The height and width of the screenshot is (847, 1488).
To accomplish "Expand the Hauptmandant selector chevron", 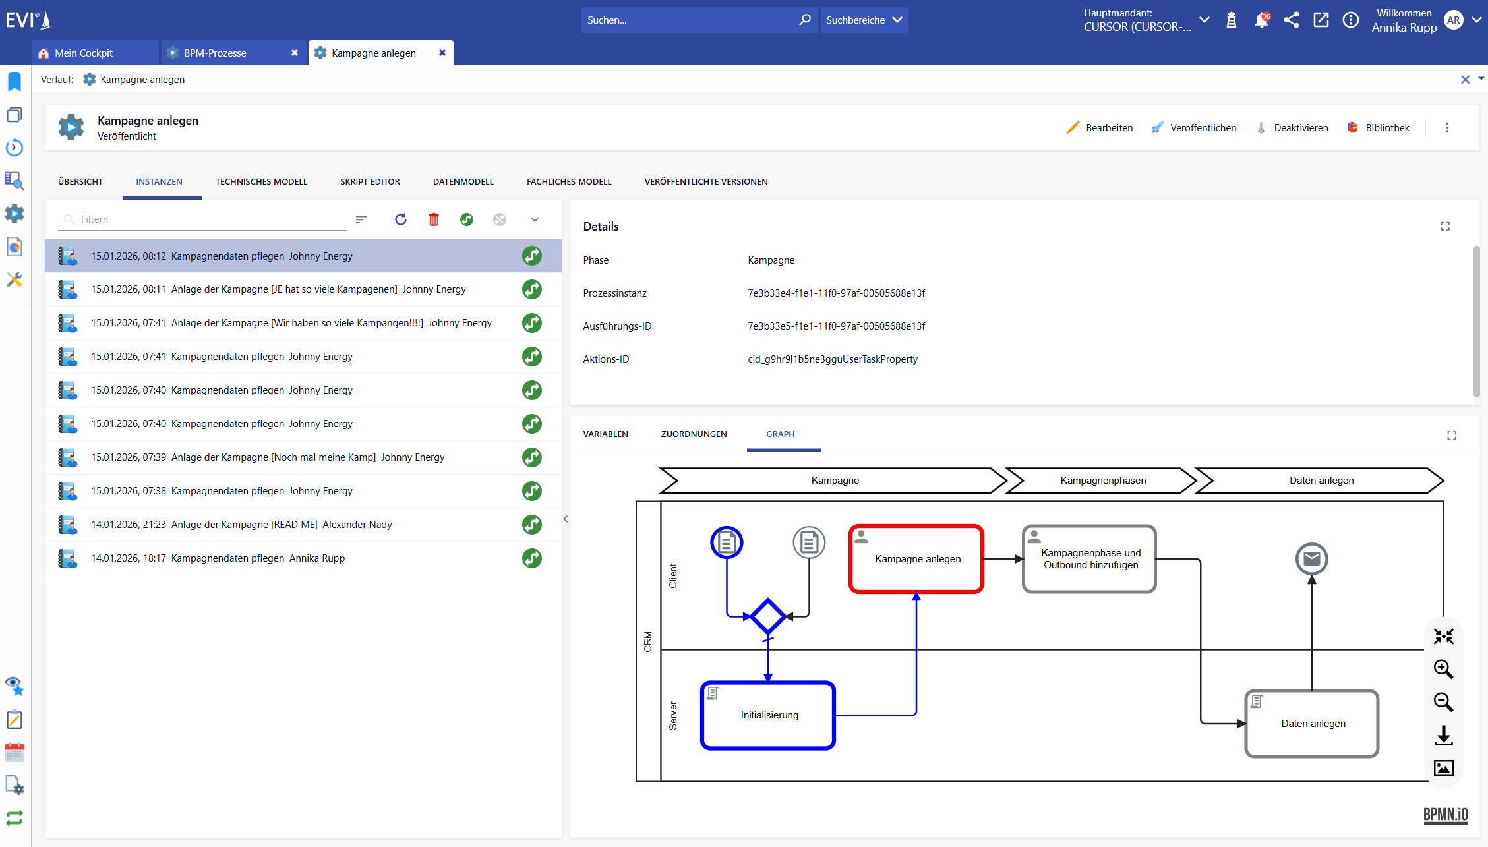I will (x=1204, y=20).
